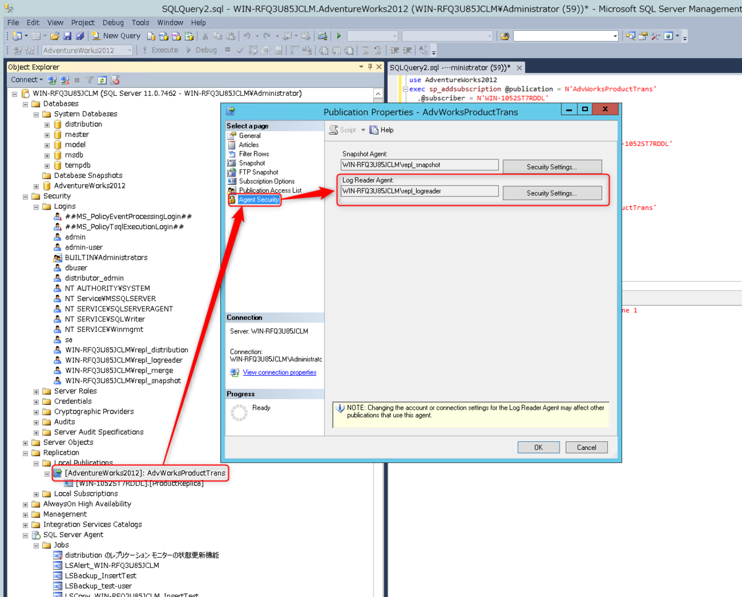The image size is (742, 597).
Task: Click the Open File icon in toolbar
Action: click(x=54, y=36)
